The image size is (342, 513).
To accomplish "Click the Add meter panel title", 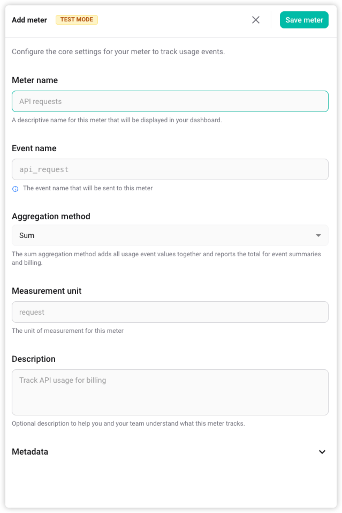I will tap(29, 20).
